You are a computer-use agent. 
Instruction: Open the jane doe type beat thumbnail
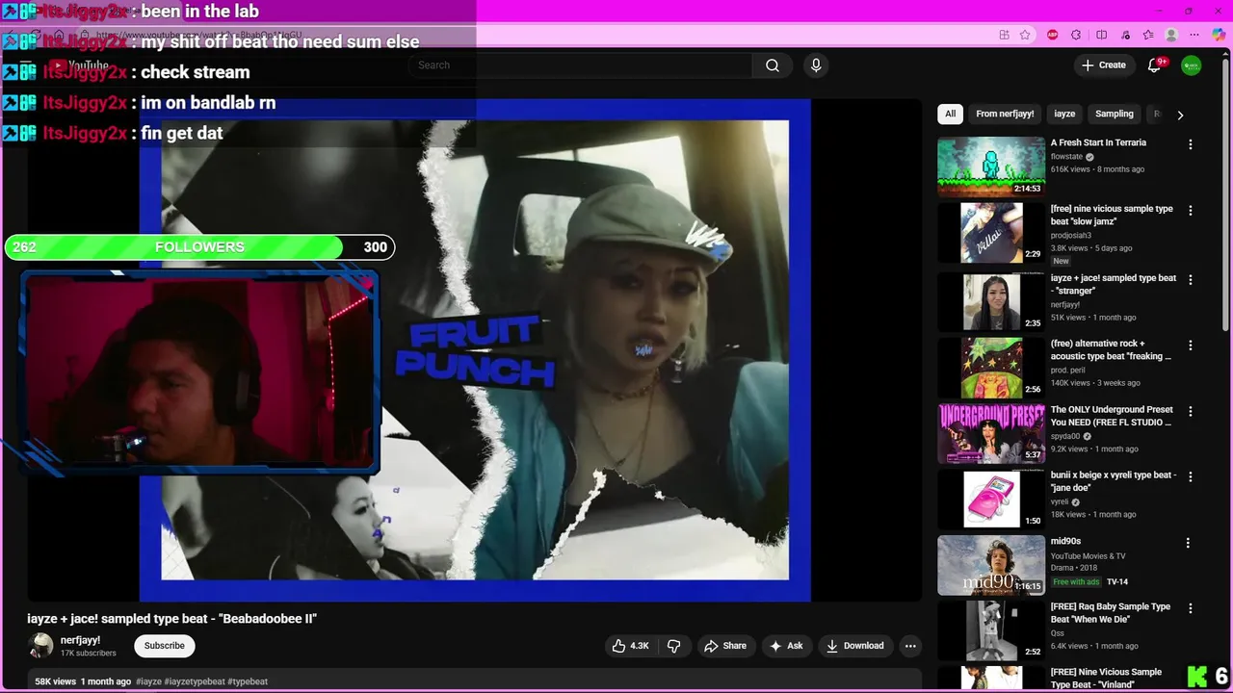coord(991,500)
